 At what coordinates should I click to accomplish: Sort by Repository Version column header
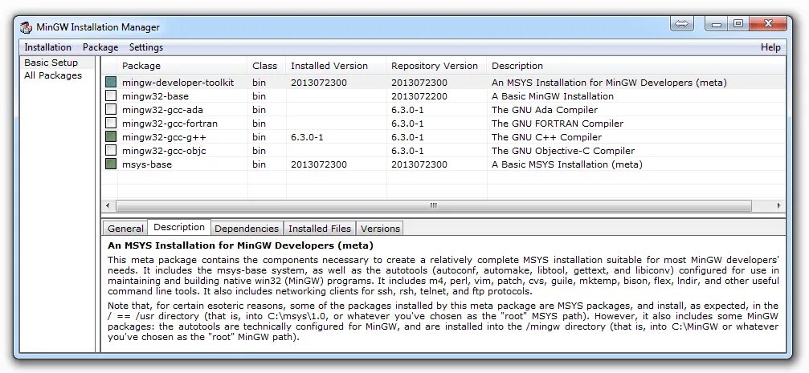pyautogui.click(x=437, y=66)
